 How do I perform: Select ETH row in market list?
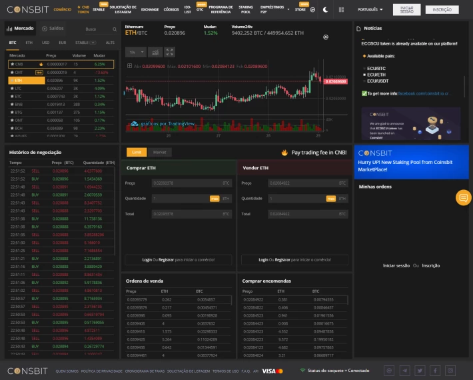point(61,80)
